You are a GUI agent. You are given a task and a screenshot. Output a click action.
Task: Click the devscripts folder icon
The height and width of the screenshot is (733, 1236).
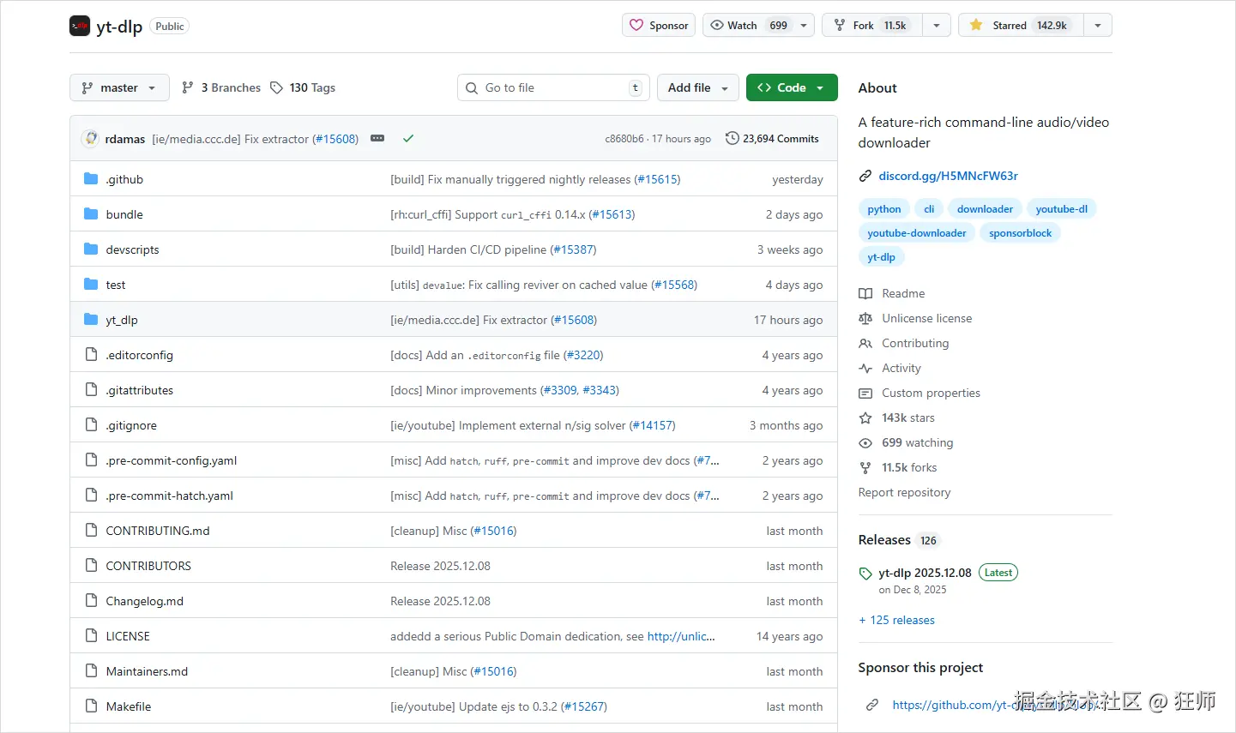point(91,249)
